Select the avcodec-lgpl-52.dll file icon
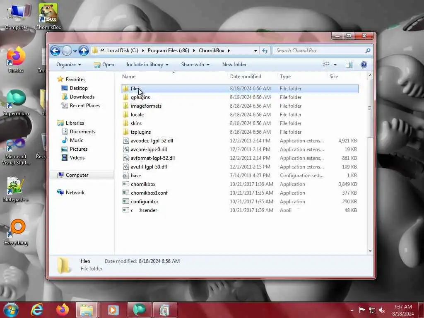Screen dimensions: 424x318 point(126,141)
